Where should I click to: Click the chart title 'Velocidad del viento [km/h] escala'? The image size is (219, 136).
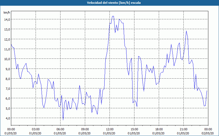114,3
